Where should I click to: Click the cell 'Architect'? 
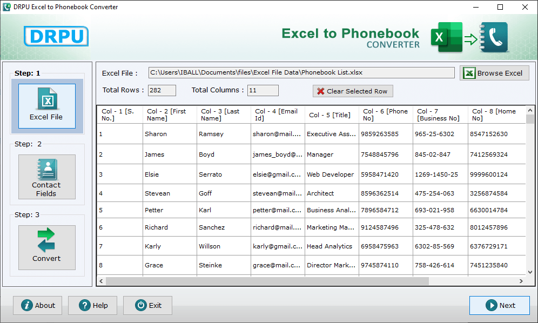[332, 193]
